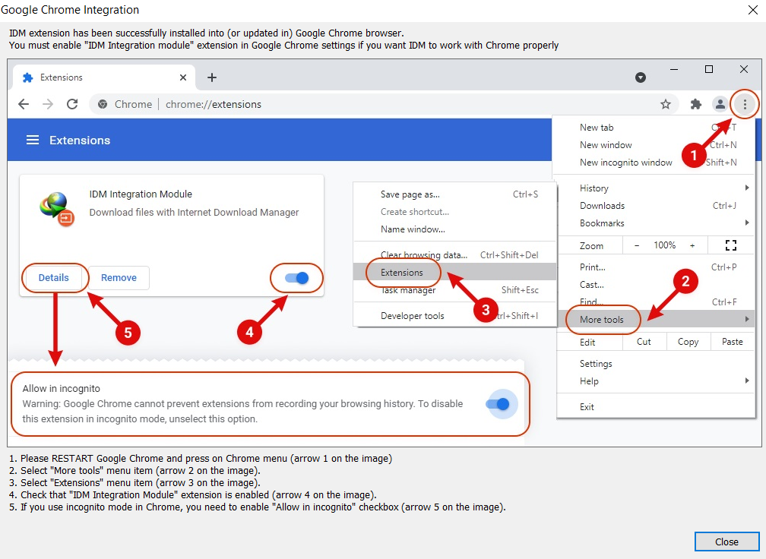Click the Remove button for IDM module

coord(119,278)
